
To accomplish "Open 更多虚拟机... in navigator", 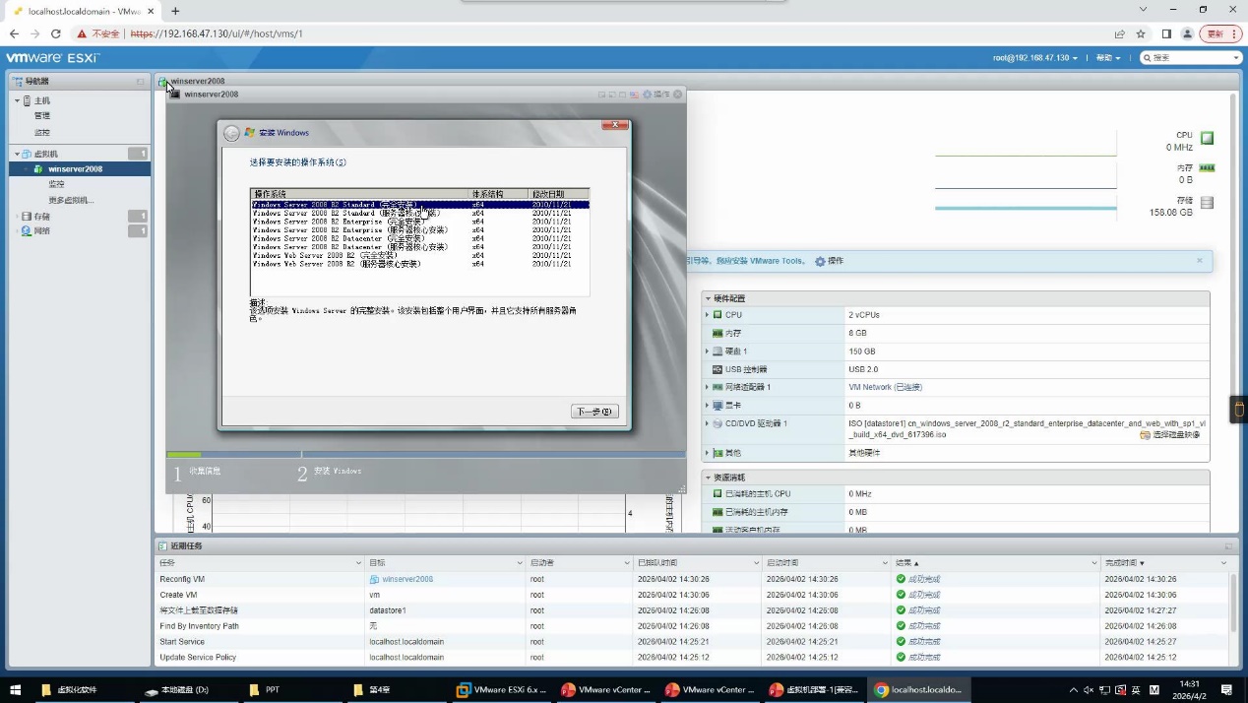I will click(71, 200).
